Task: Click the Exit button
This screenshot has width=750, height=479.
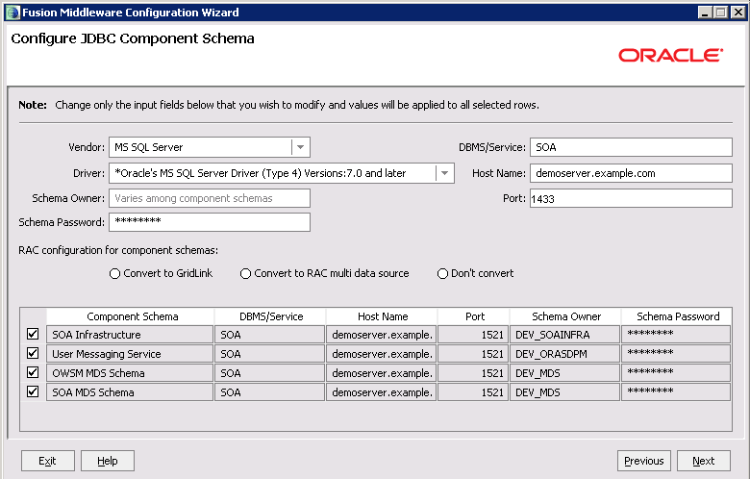Action: 48,461
